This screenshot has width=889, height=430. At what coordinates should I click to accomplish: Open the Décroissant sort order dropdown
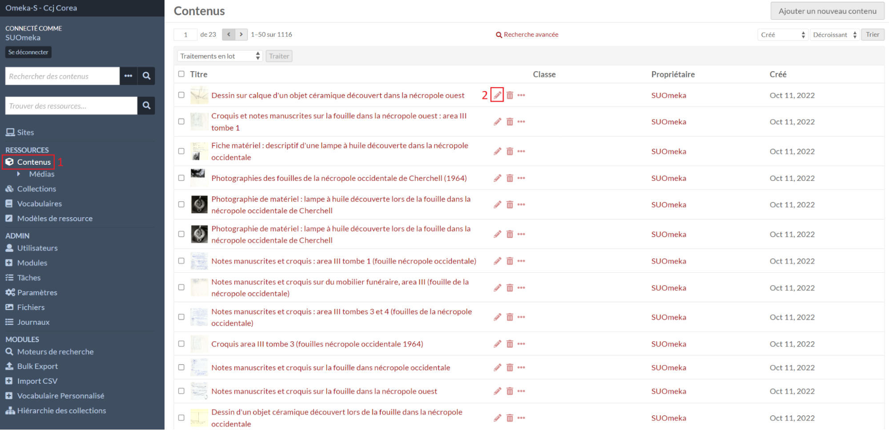834,35
